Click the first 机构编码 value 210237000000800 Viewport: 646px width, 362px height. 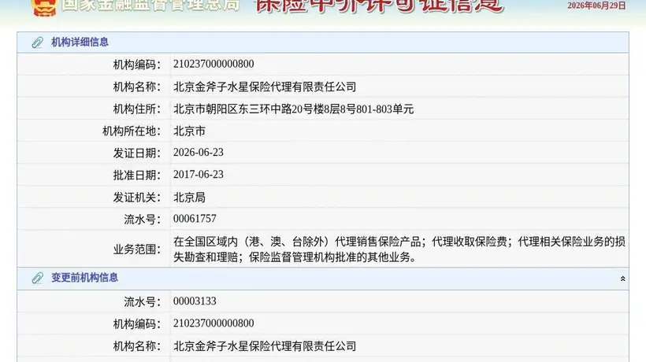point(213,65)
